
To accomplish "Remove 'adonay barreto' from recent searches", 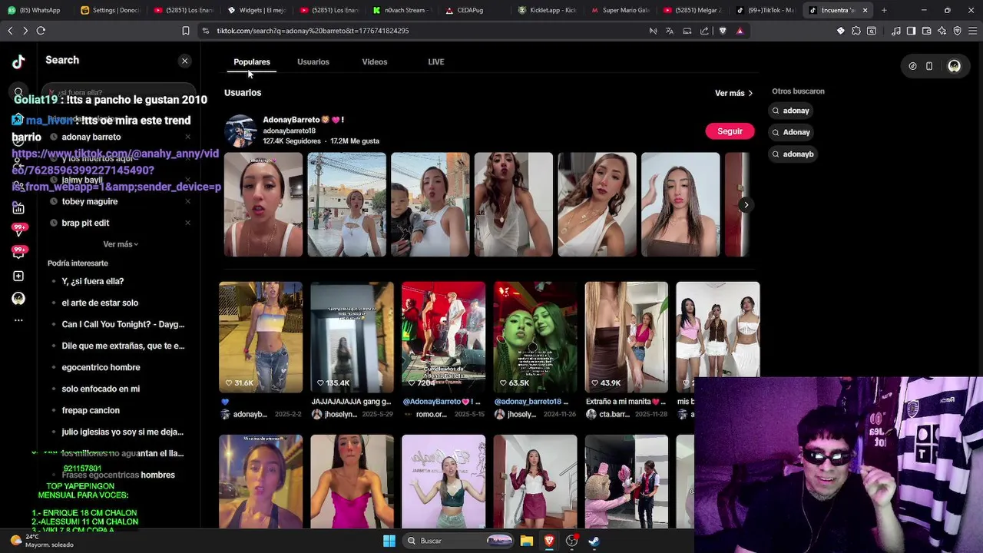I will 187,137.
